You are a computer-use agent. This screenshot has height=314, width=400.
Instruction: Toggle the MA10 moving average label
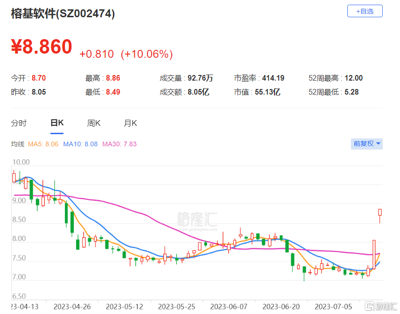pos(80,144)
